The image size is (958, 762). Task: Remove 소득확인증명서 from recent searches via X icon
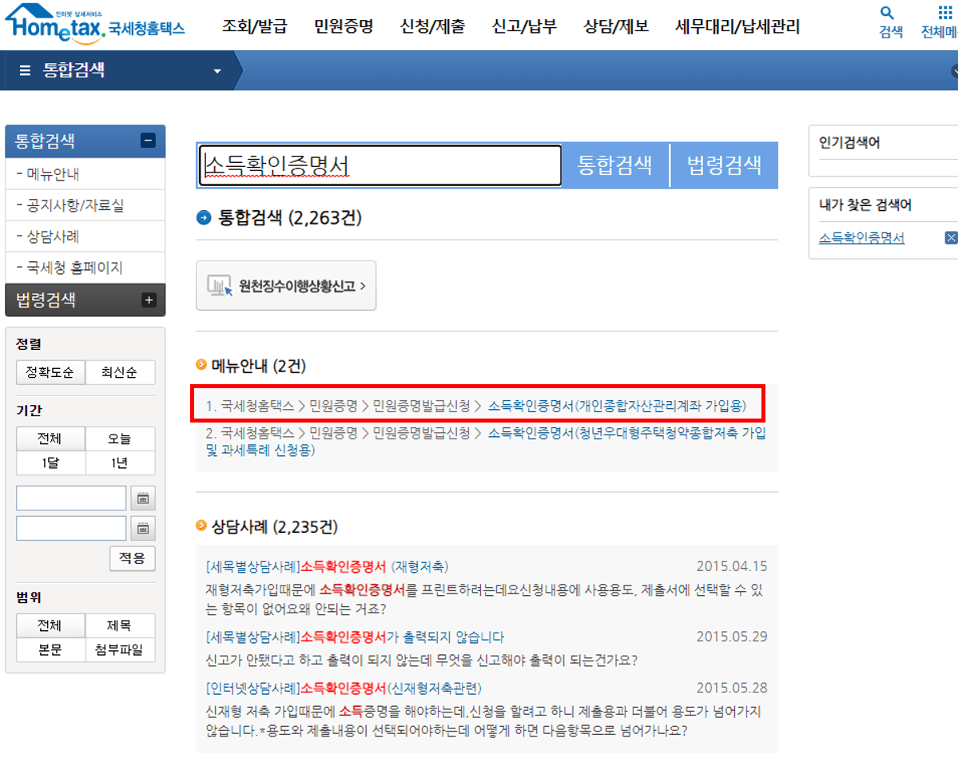(x=951, y=237)
